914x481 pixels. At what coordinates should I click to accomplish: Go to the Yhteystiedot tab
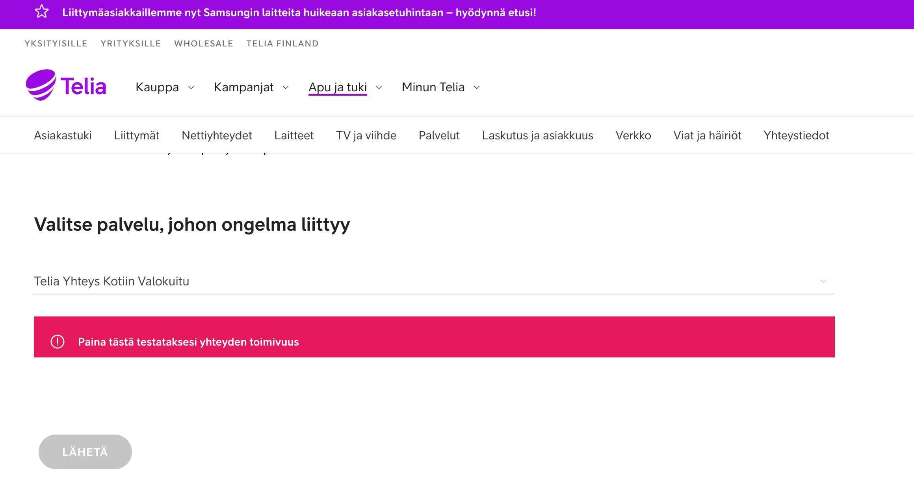pyautogui.click(x=796, y=135)
